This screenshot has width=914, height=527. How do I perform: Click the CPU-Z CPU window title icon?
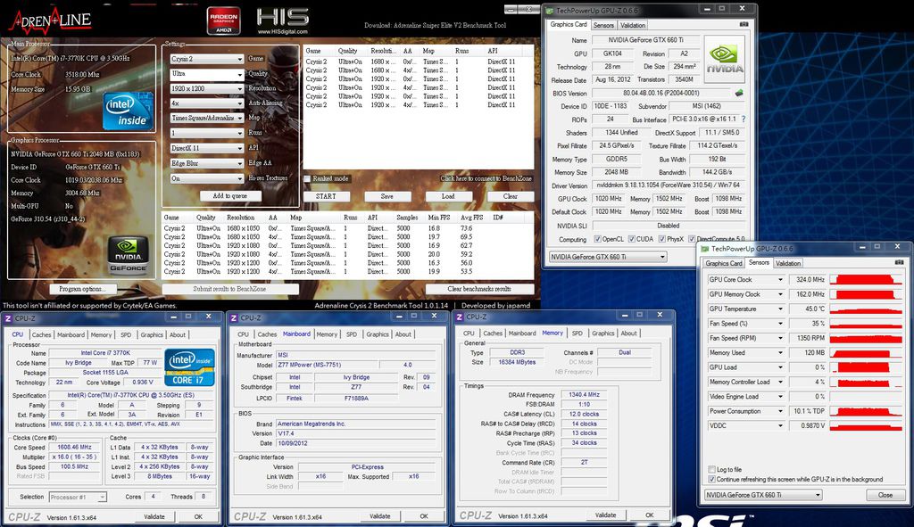click(x=8, y=318)
